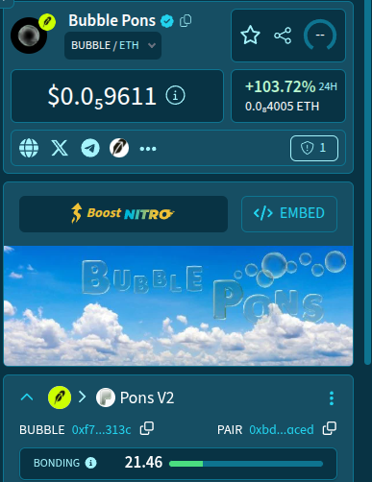Click the vertical scrollbar on the right
Image resolution: width=372 pixels, height=482 pixels.
367,182
